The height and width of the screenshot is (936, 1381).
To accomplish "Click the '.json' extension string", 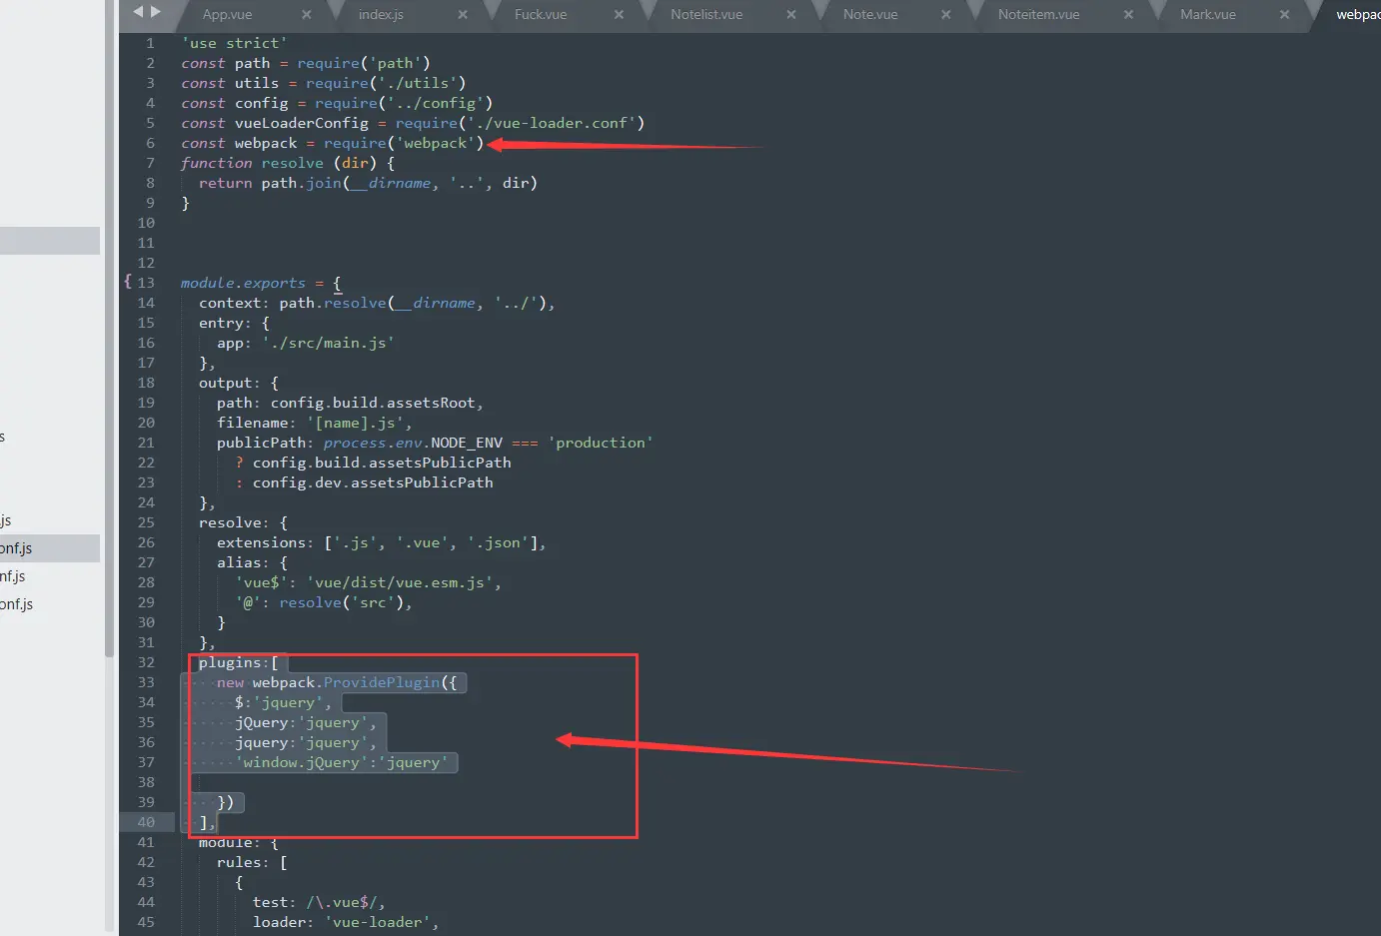I will (498, 542).
